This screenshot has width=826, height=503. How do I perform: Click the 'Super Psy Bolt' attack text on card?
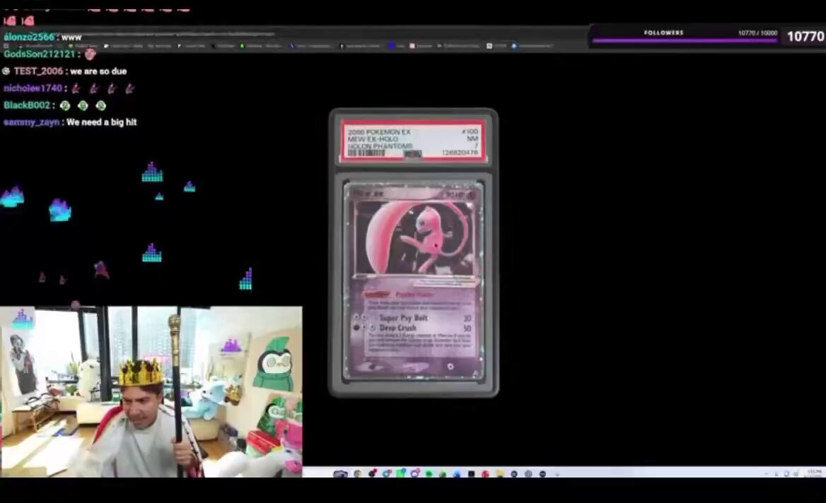(404, 318)
